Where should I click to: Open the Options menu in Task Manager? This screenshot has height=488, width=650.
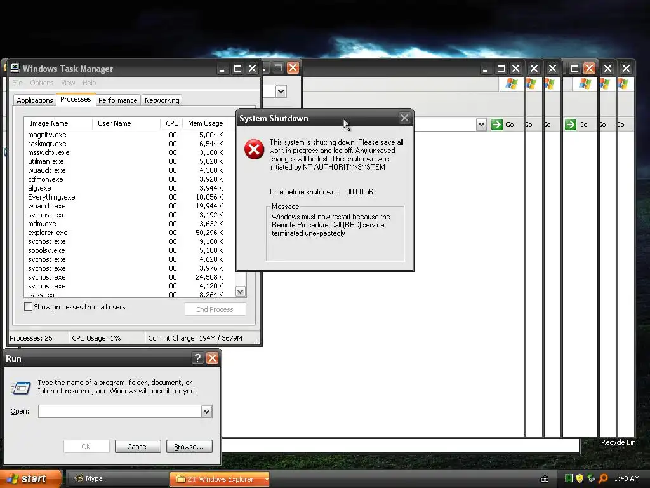click(41, 83)
